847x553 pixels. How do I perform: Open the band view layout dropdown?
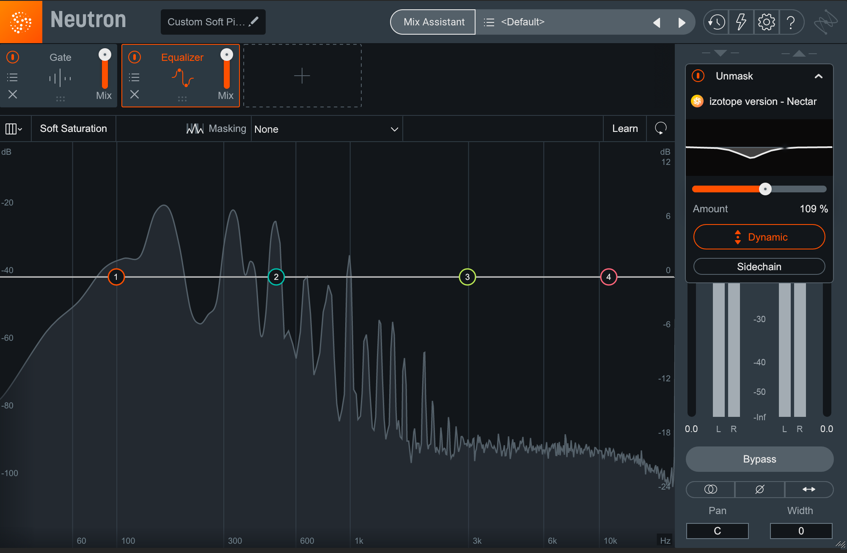tap(14, 129)
